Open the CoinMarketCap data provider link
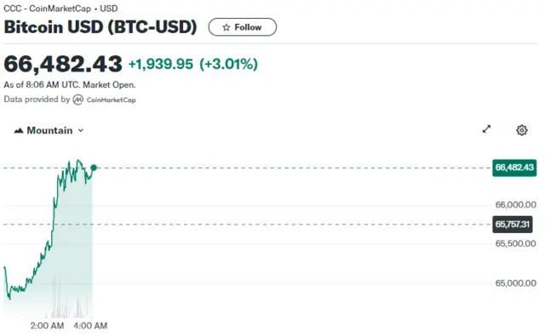The width and height of the screenshot is (545, 336). [x=104, y=100]
